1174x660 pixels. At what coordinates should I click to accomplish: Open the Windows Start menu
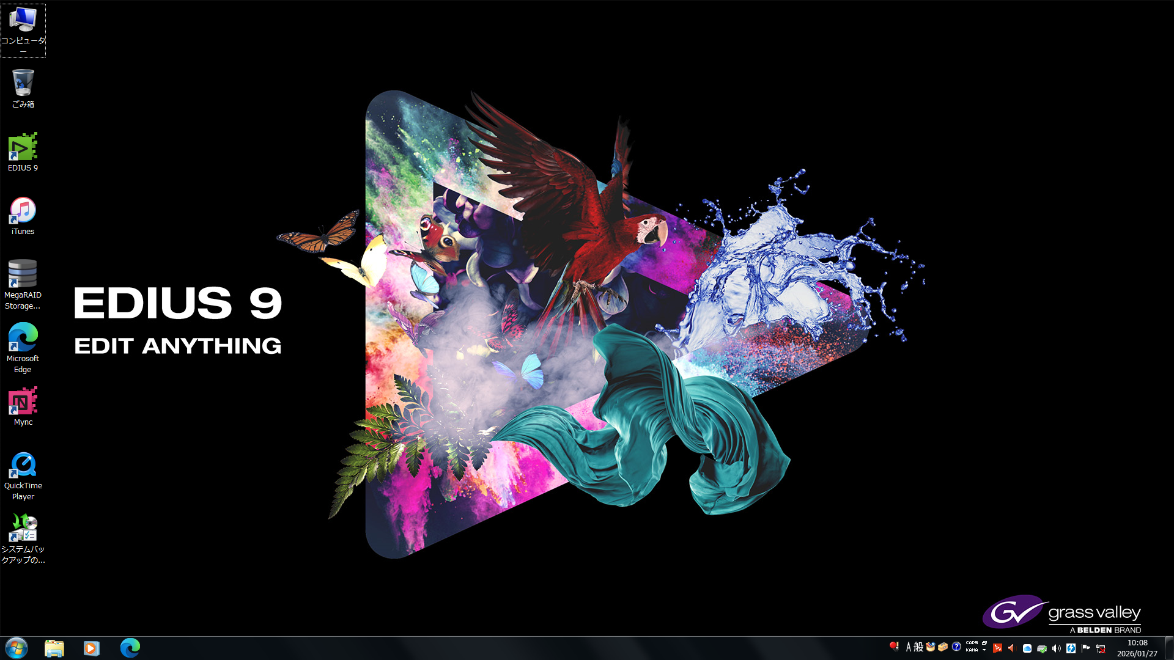point(17,648)
